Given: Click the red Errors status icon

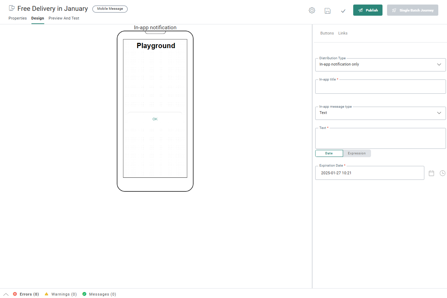Looking at the screenshot, I should tap(15, 294).
